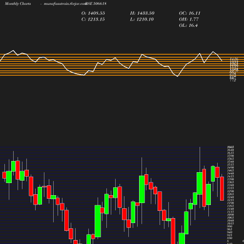
Task: Click the 1415 price axis label
Action: 231,176
